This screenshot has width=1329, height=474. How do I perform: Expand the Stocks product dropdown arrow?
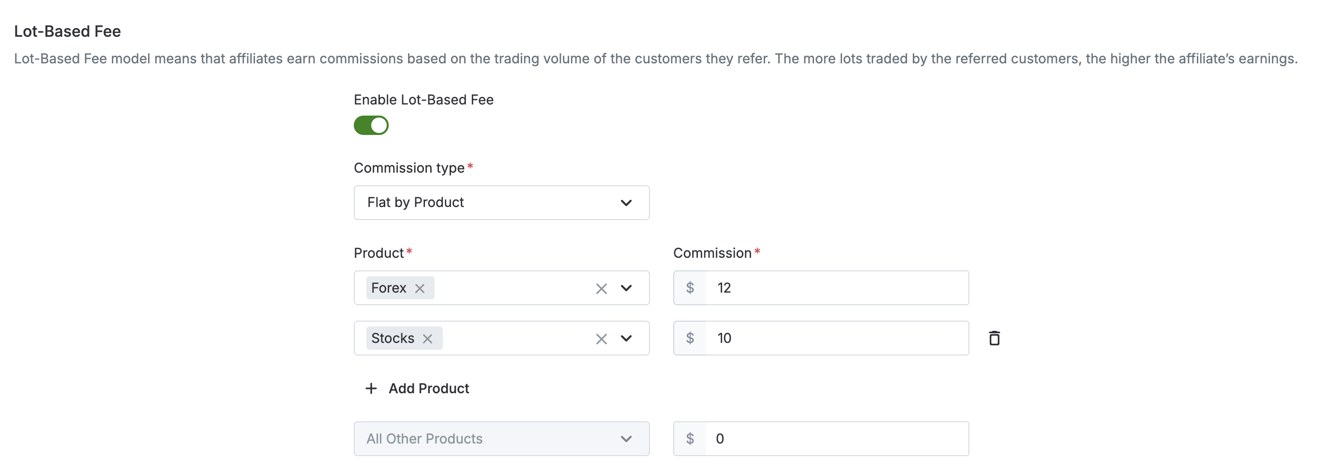[x=626, y=339]
